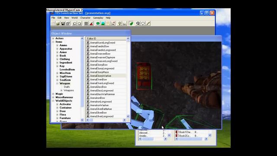Click the Havok simulation toolbar icon
The height and width of the screenshot is (156, 277).
[113, 23]
